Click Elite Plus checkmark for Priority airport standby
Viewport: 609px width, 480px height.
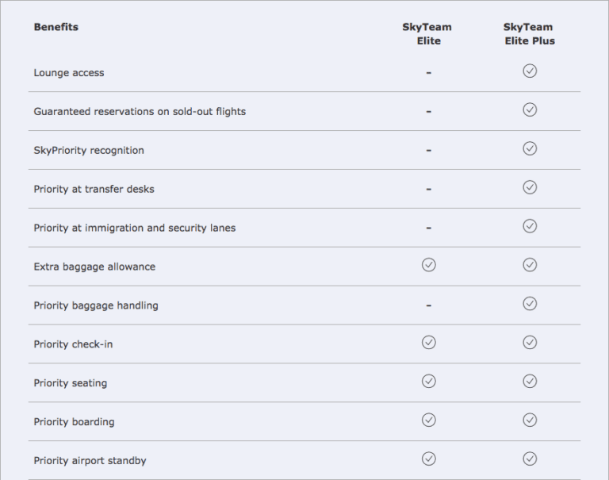coord(530,459)
